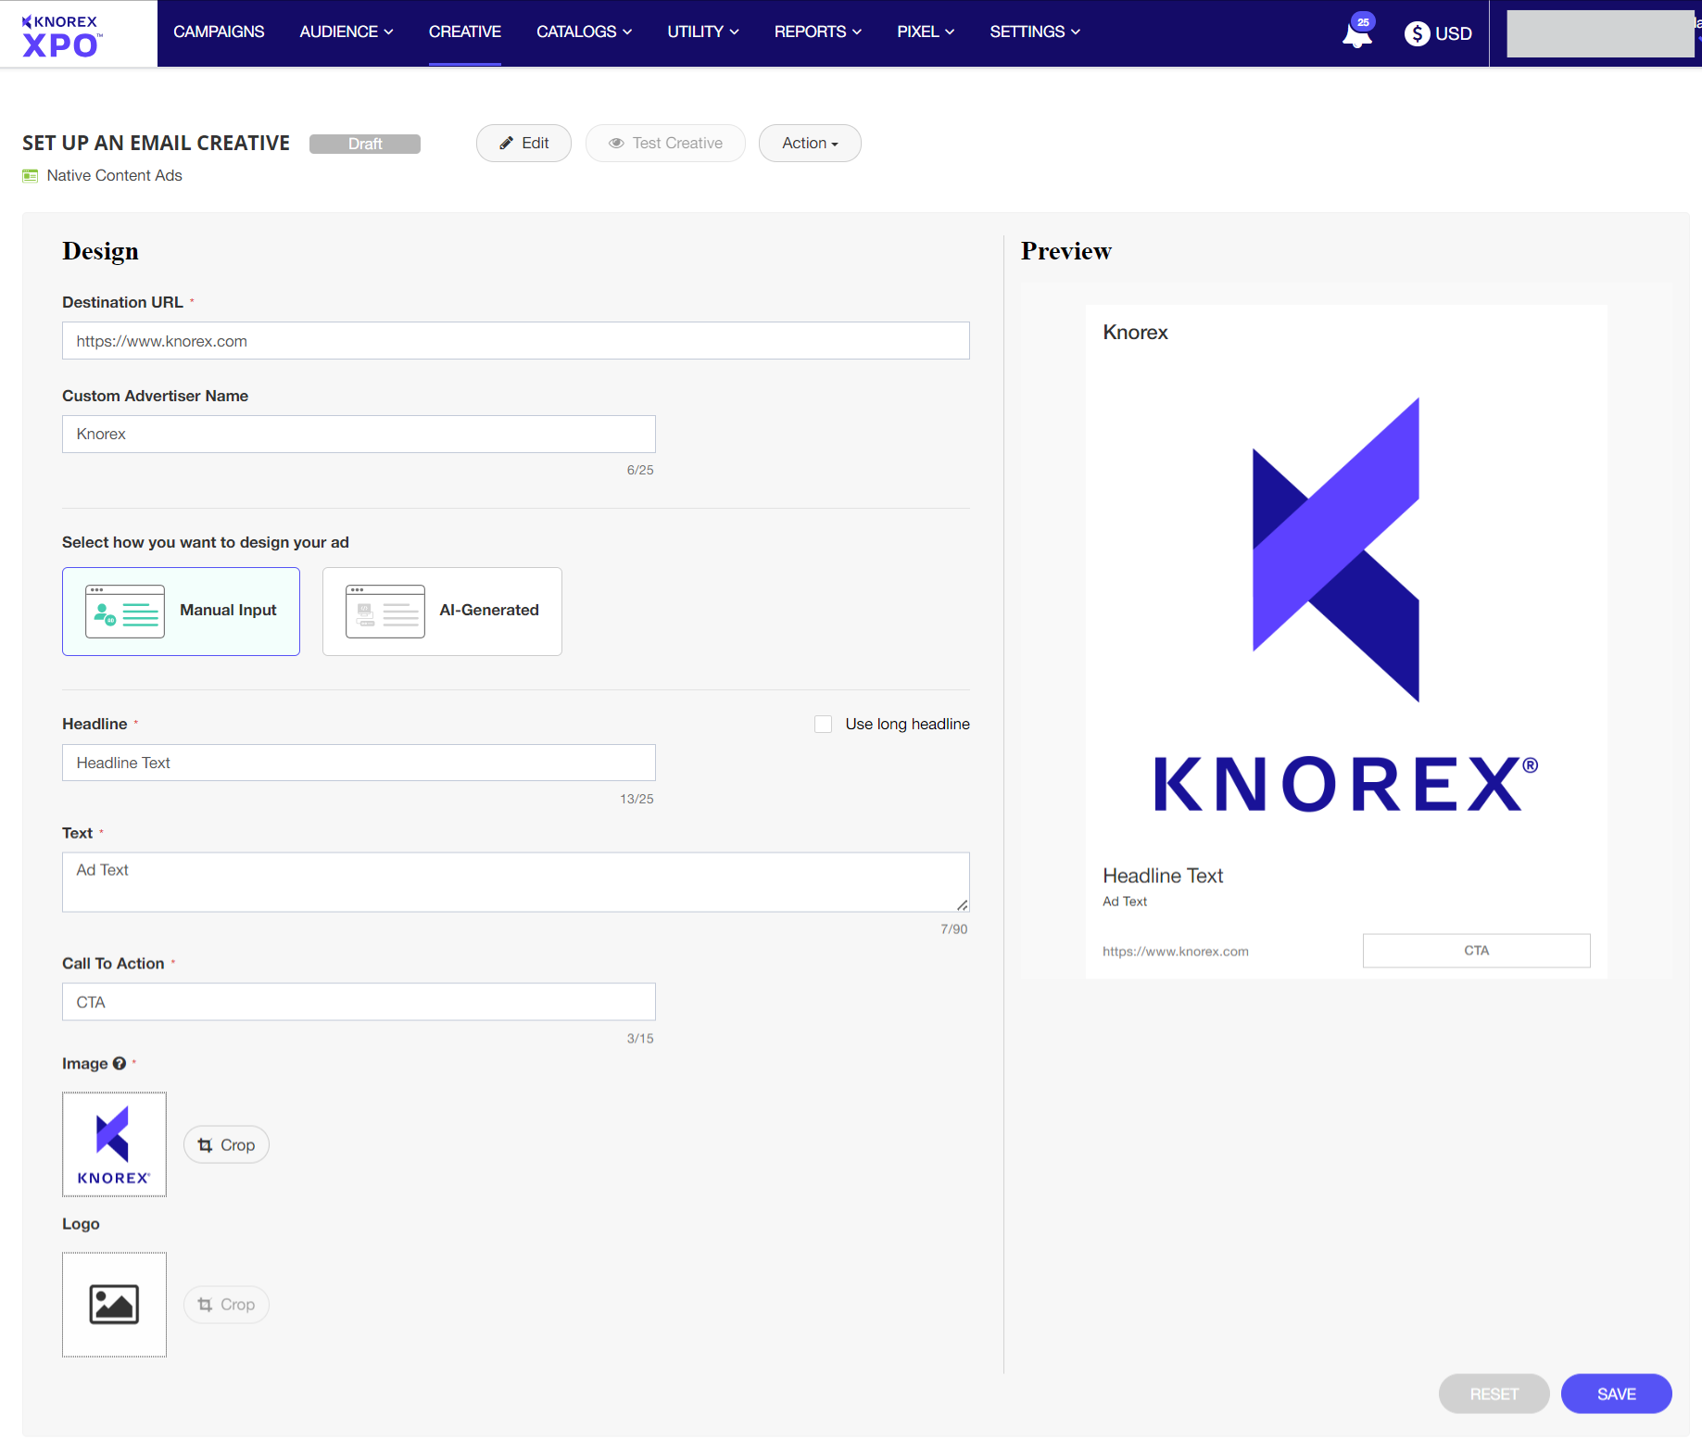1702x1452 pixels.
Task: Go to the Campaigns tab
Action: click(x=219, y=32)
